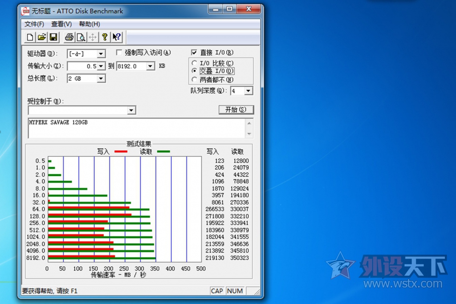Minimize the ATTO Disk Benchmark window
Screen dimensions: 456x304
click(x=216, y=9)
